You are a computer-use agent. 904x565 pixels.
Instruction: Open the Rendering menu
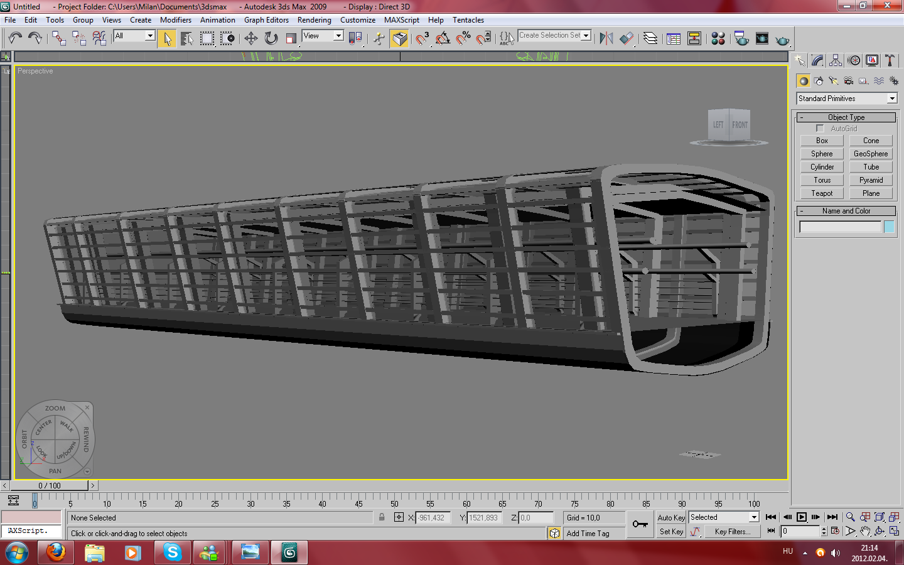pyautogui.click(x=314, y=20)
